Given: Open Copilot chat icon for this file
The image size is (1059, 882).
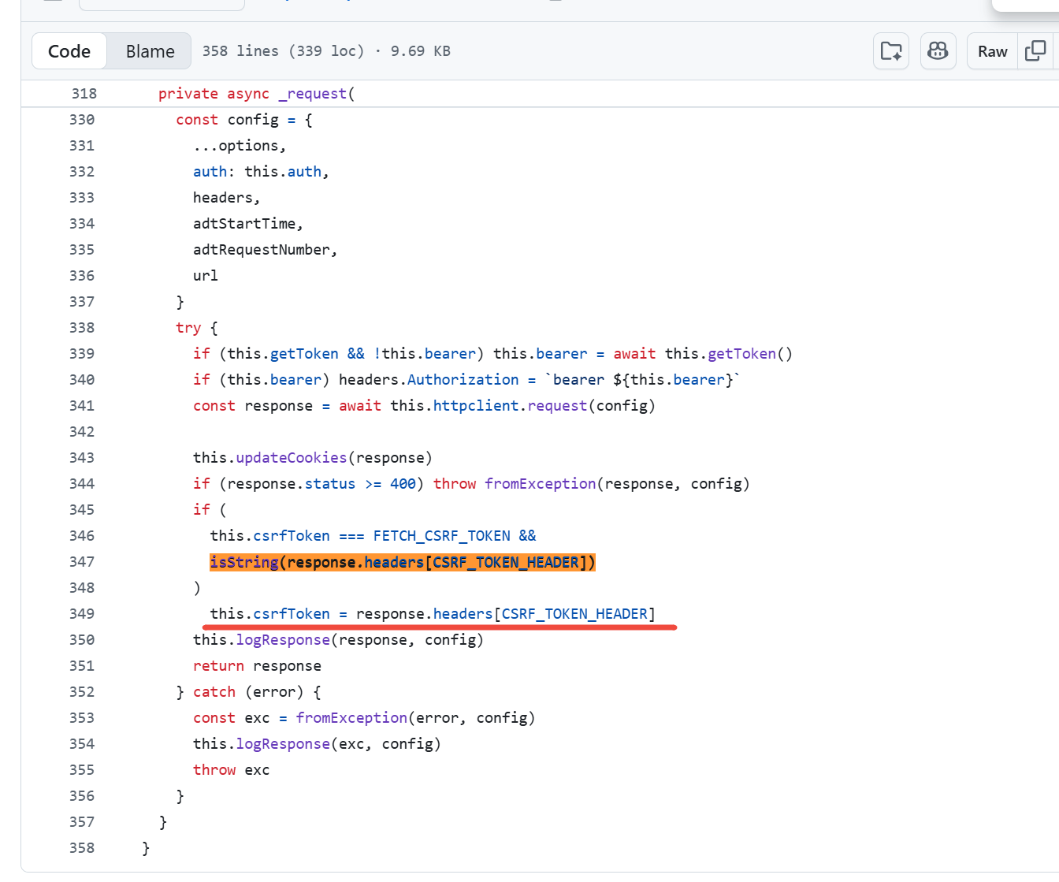Looking at the screenshot, I should click(x=938, y=51).
